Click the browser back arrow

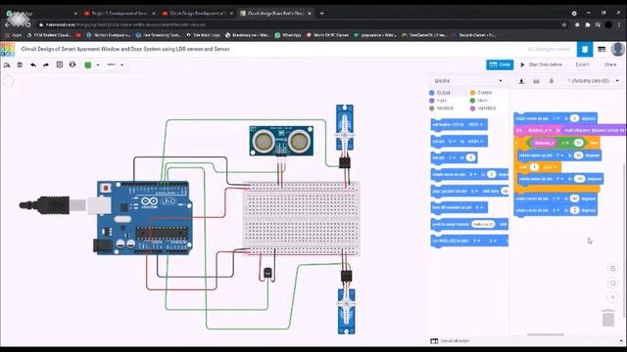click(7, 24)
